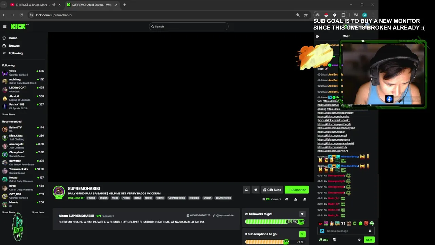Image resolution: width=435 pixels, height=245 pixels.
Task: Click the SUPREMOHABIBI channel avatar
Action: click(x=58, y=192)
